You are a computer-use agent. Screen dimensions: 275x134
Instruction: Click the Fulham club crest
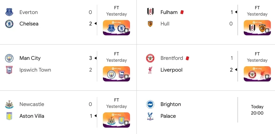pyautogui.click(x=150, y=12)
